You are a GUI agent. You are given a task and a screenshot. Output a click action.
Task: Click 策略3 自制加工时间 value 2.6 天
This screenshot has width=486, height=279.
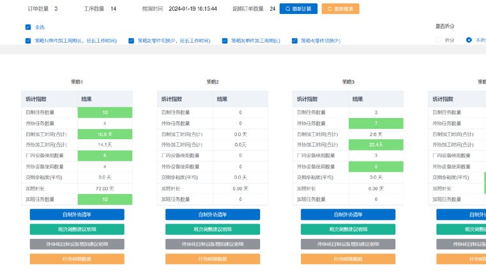tap(376, 134)
